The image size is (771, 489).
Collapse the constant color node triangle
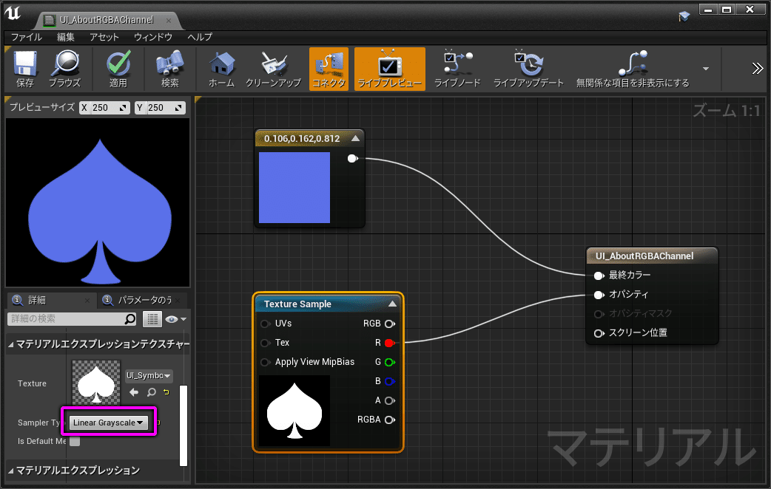(355, 139)
